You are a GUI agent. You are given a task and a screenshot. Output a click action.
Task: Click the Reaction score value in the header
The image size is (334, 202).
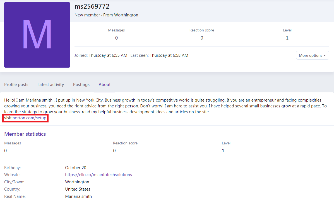[202, 38]
